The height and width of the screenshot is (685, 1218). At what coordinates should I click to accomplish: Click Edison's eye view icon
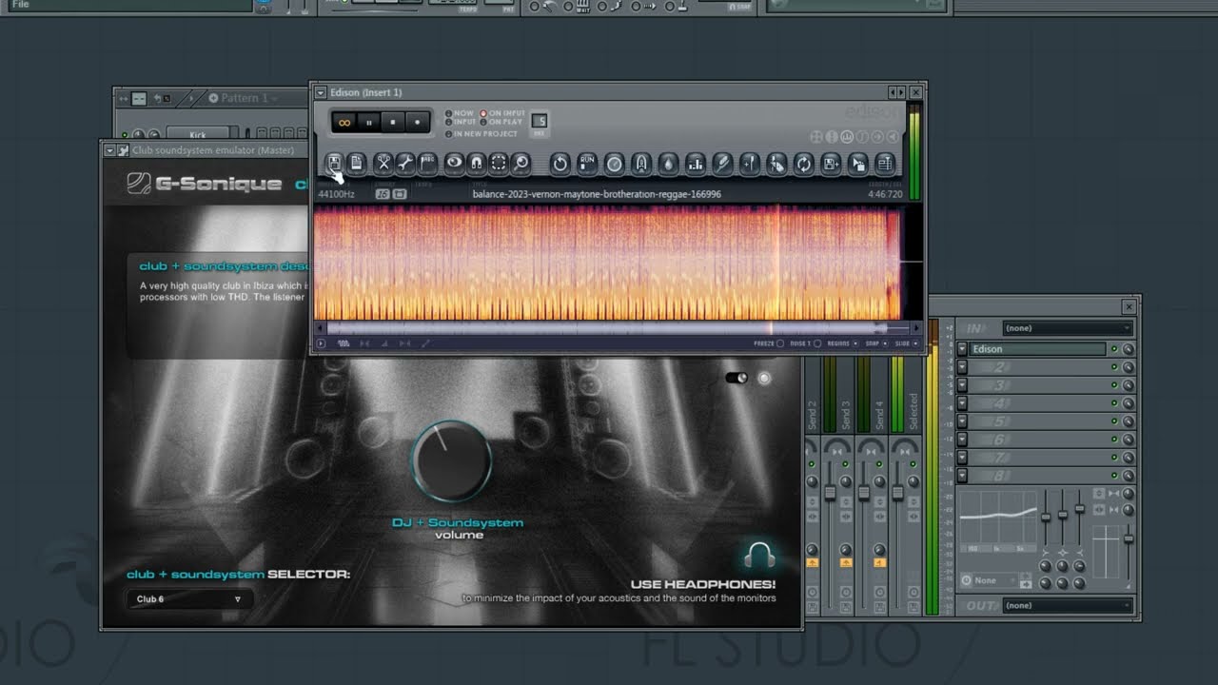point(455,164)
